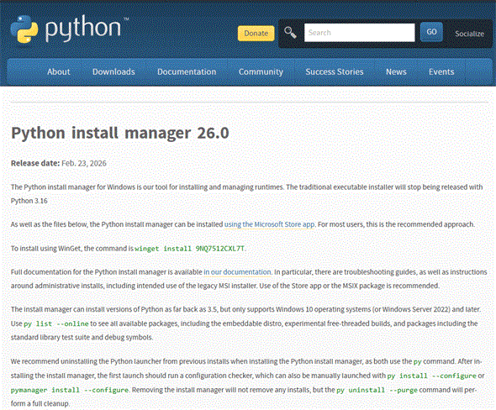Open the Events menu
The image size is (496, 410).
point(441,71)
